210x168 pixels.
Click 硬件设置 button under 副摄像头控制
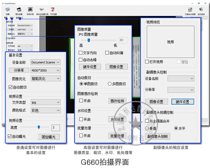pos(183,102)
